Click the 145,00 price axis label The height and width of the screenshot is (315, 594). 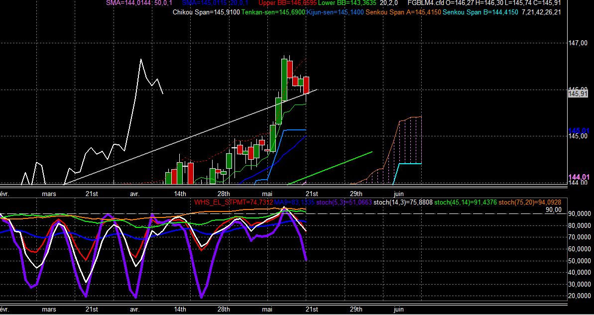(578, 136)
